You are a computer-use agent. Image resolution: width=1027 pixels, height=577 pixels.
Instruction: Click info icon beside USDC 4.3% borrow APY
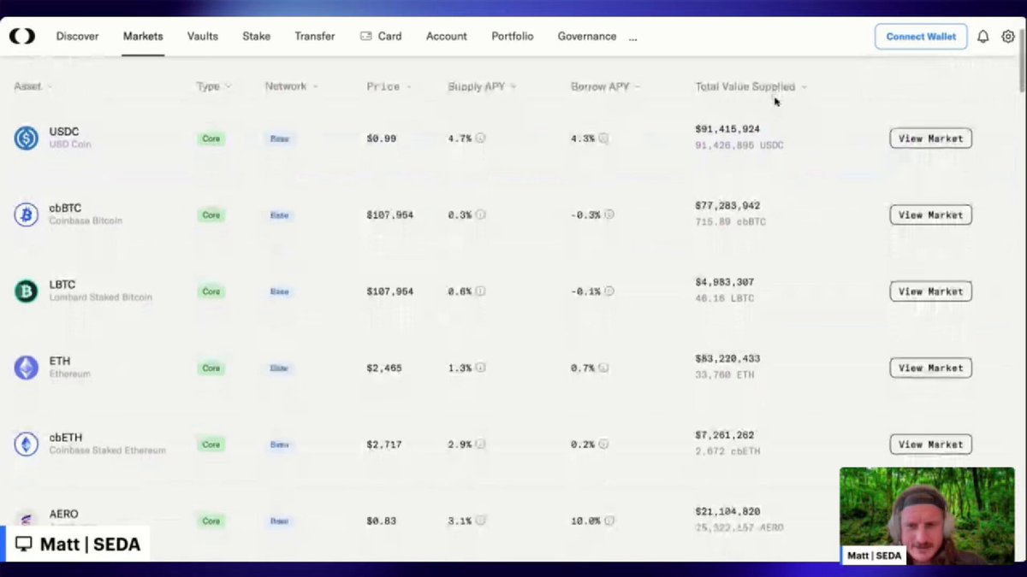tap(603, 138)
